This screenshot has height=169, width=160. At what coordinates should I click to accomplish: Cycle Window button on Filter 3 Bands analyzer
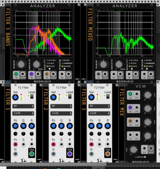[64, 69]
